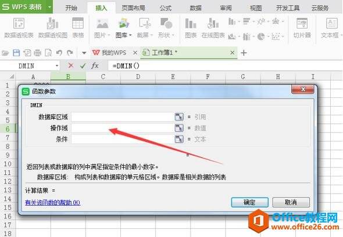The width and height of the screenshot is (343, 237).
Task: Open the 图库 gallery
Action: coord(124,28)
